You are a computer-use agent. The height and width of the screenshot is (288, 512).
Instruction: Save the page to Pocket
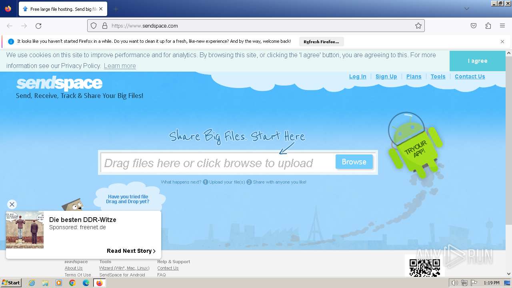pos(474,26)
